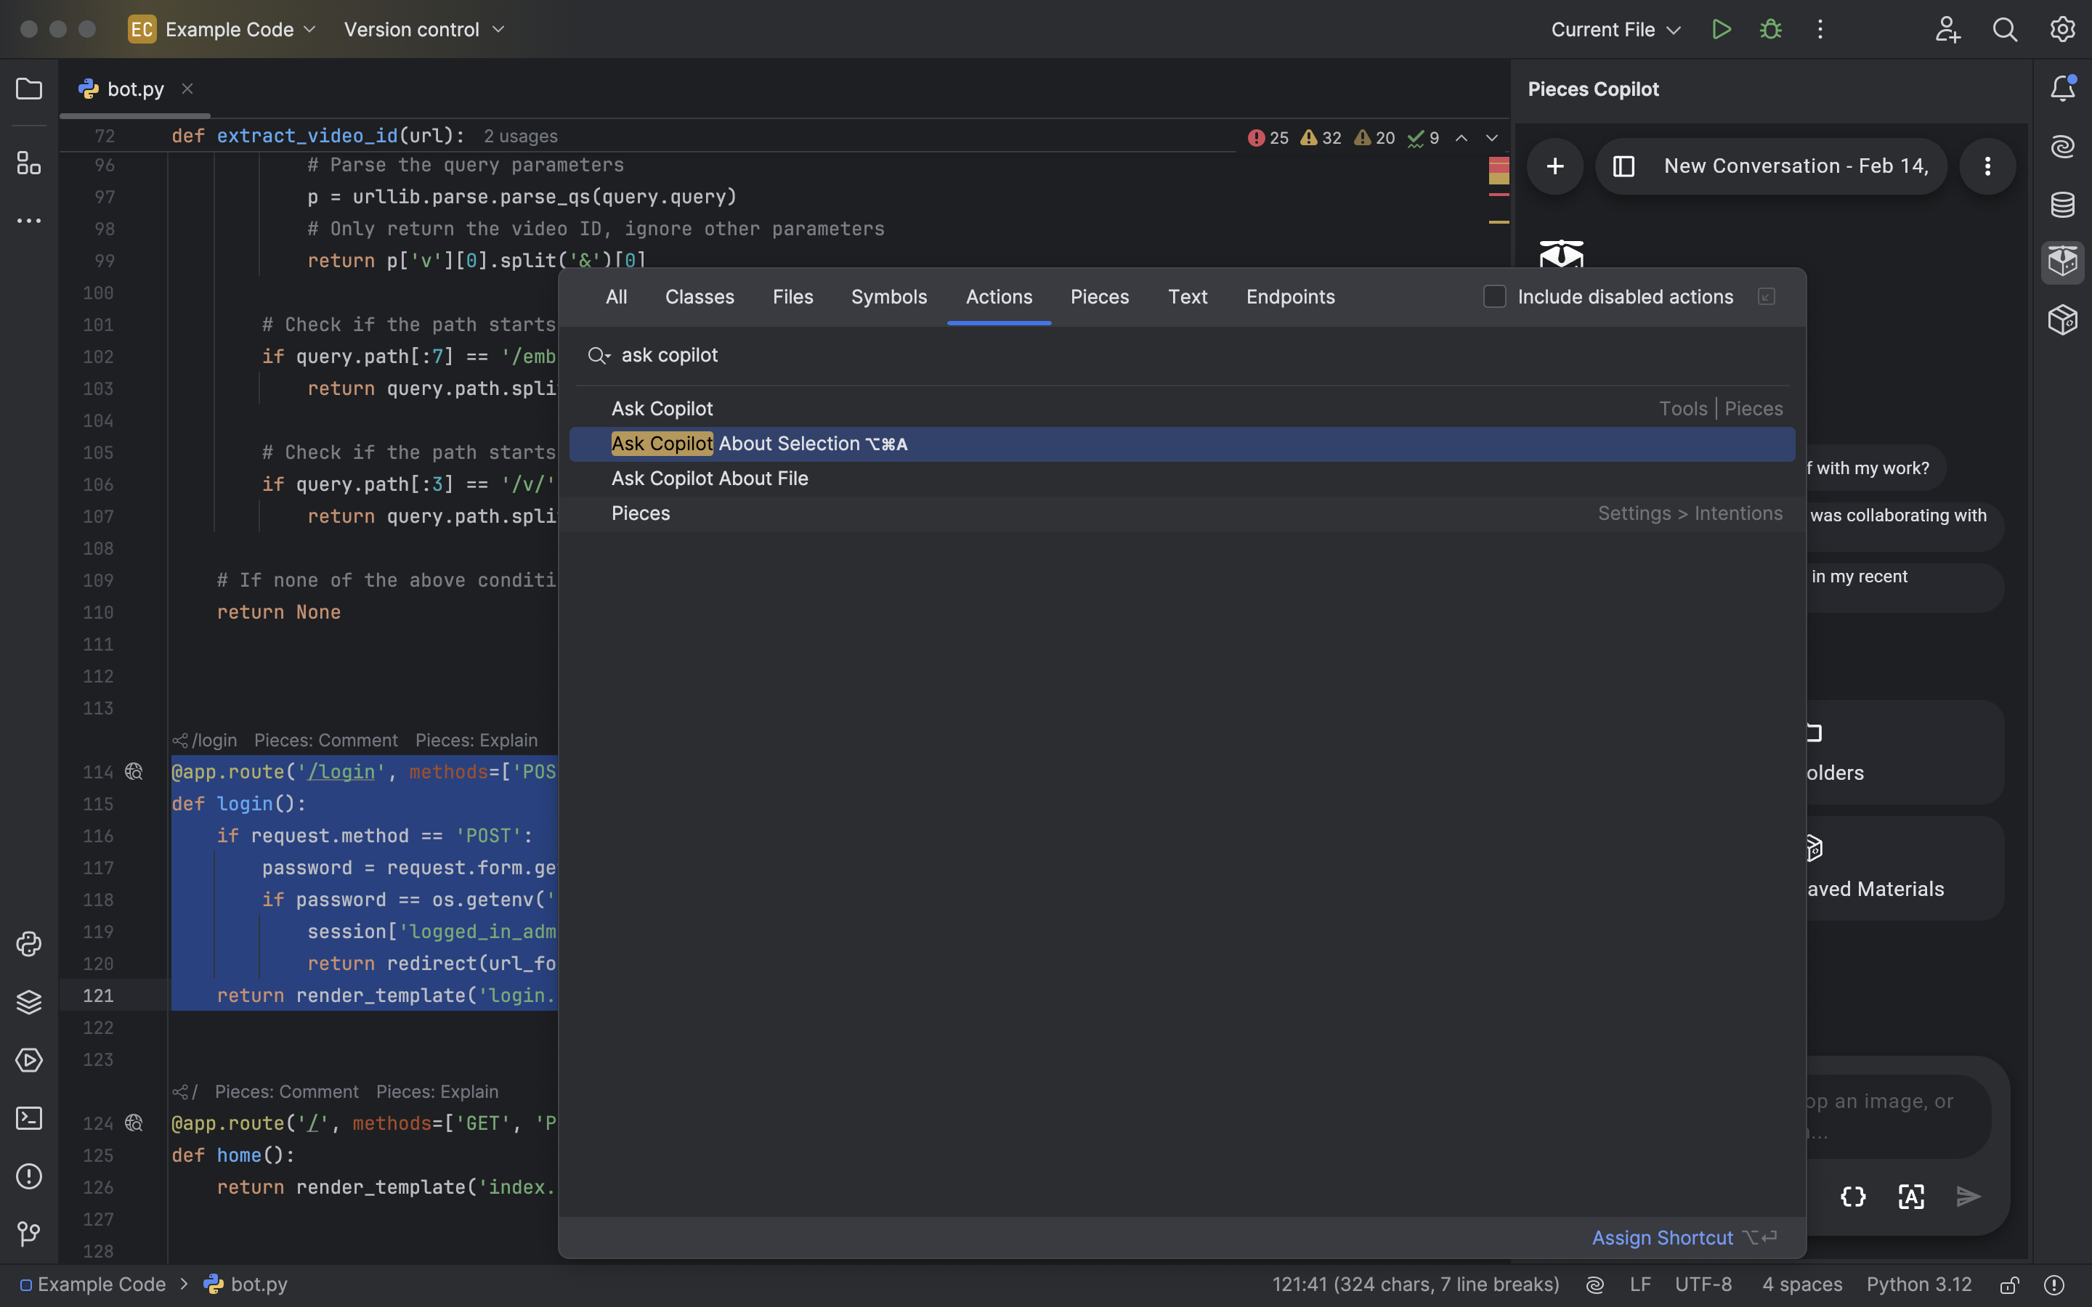Open Search Everywhere magnifier icon
This screenshot has width=2092, height=1307.
click(x=2005, y=29)
